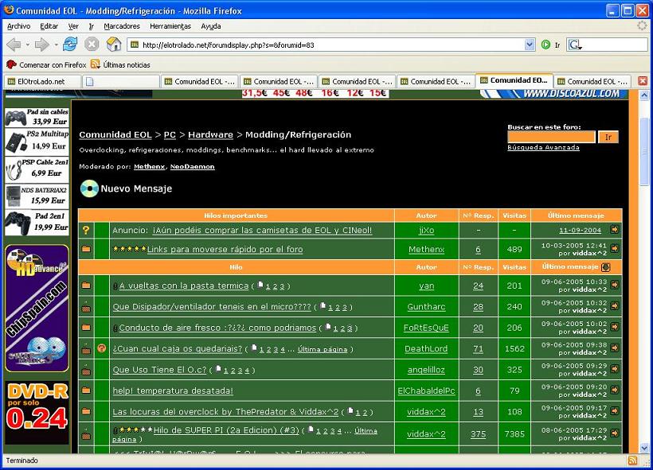The image size is (653, 470).
Task: Jump to last post in DeathLord's thread arrow
Action: [x=615, y=349]
